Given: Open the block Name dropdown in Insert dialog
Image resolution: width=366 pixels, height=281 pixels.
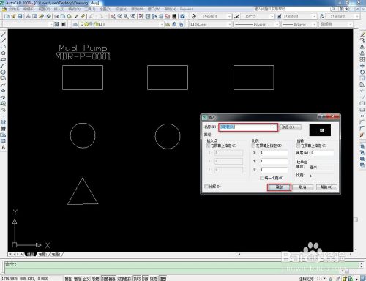Looking at the screenshot, I should click(274, 127).
